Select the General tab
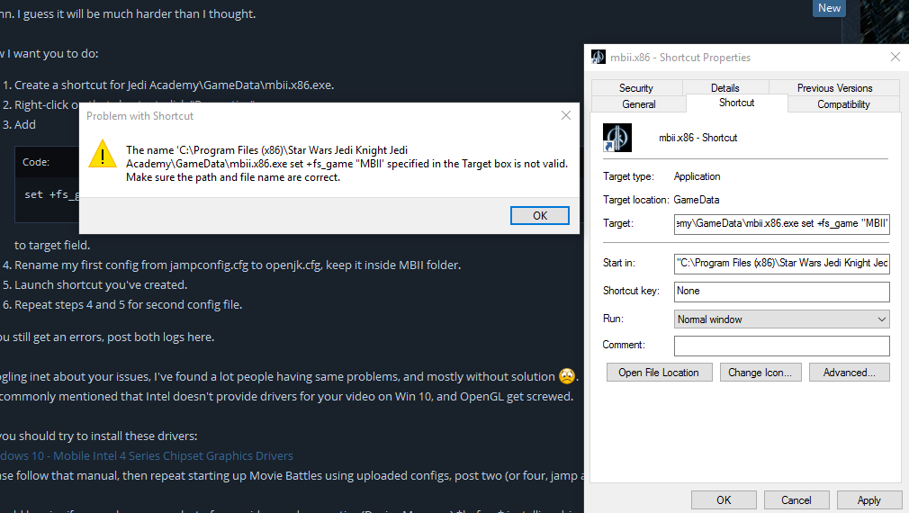 click(x=639, y=104)
